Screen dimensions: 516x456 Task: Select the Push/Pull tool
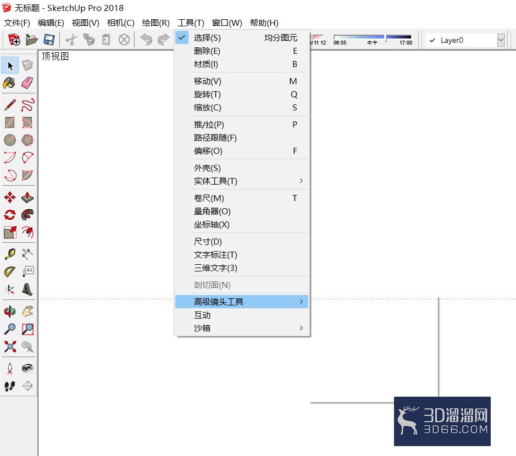point(27,197)
